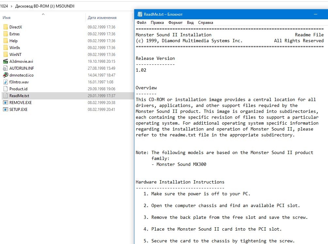Click the ReadMe.txt text document icon
The image size is (328, 244).
point(6,96)
